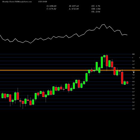Click the orange horizontal price level line

coord(70,70)
